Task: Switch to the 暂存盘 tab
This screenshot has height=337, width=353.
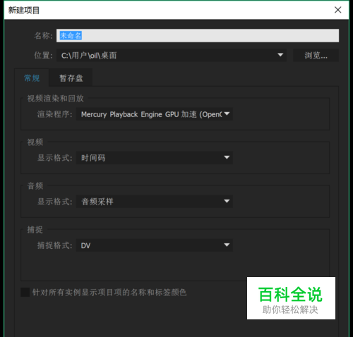Action: 71,78
